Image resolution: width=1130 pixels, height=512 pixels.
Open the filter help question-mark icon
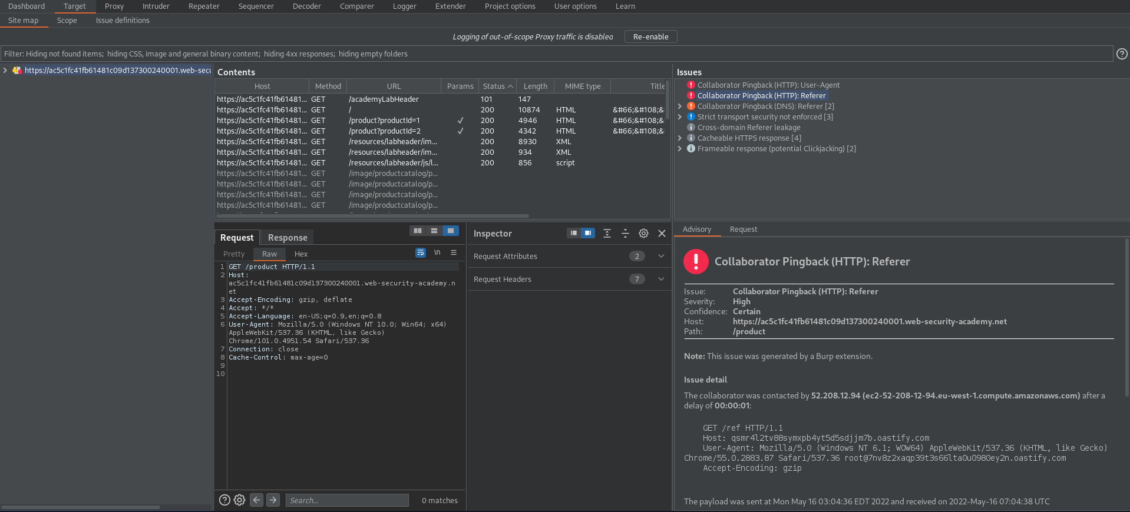[1122, 54]
